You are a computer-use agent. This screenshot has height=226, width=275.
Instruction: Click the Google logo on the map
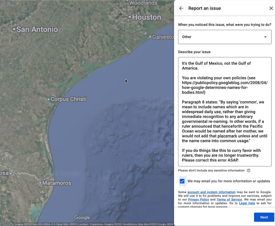click(x=82, y=218)
